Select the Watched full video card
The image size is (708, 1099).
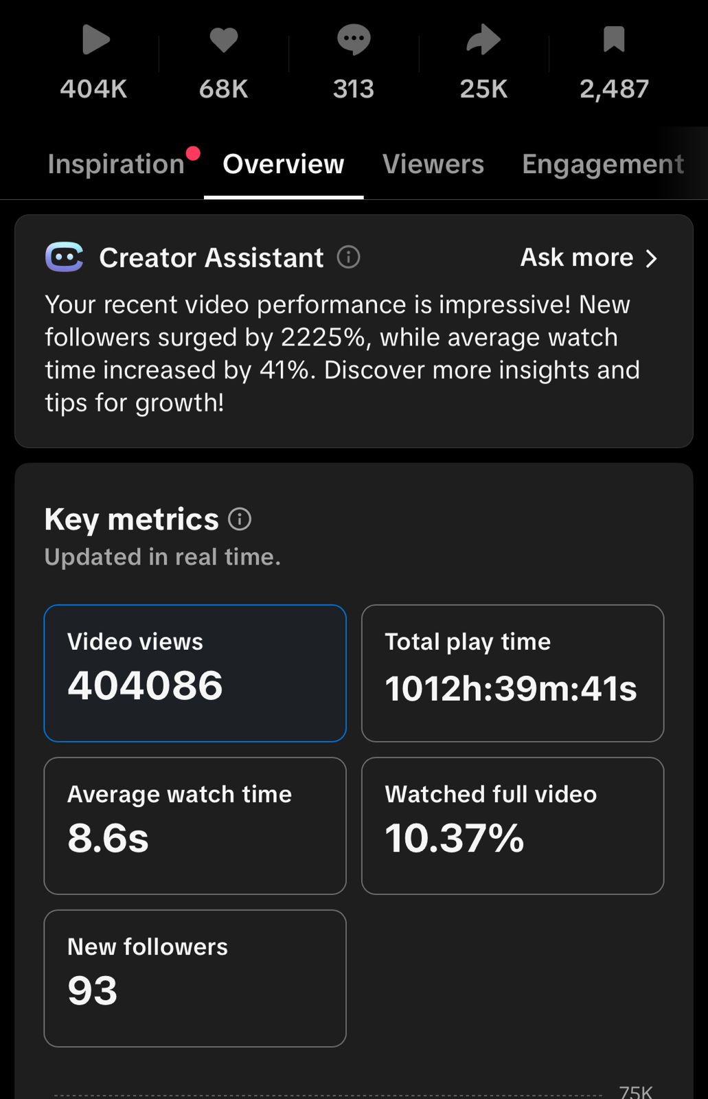[x=512, y=826]
